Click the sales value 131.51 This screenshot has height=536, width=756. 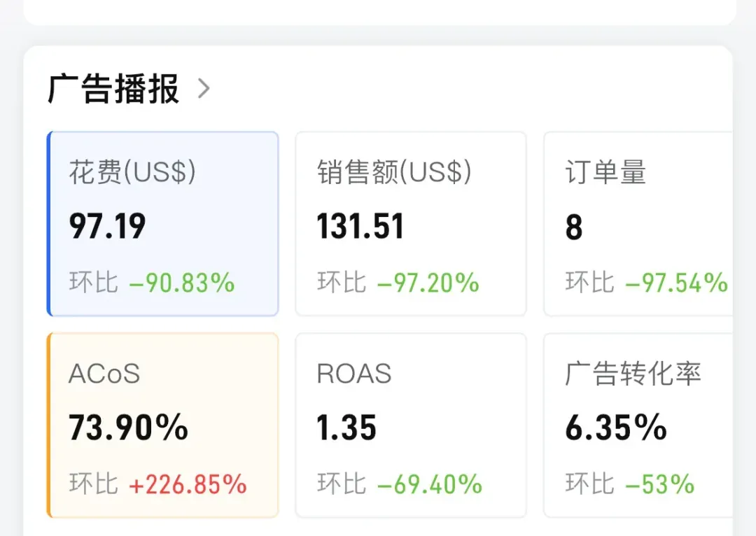pyautogui.click(x=360, y=226)
